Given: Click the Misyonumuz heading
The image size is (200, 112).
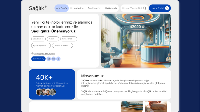Looking at the screenshot, I should tap(92, 76).
